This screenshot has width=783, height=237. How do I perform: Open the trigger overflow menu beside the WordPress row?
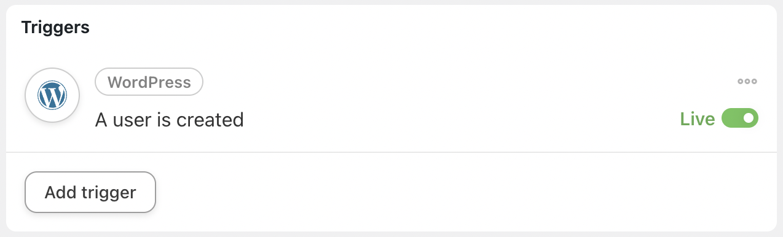click(x=747, y=82)
